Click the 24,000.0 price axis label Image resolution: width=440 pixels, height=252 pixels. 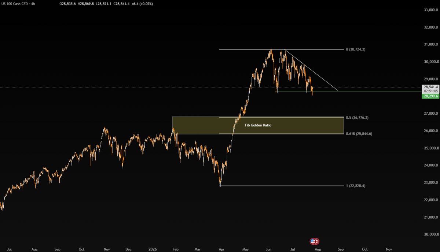pos(431,165)
